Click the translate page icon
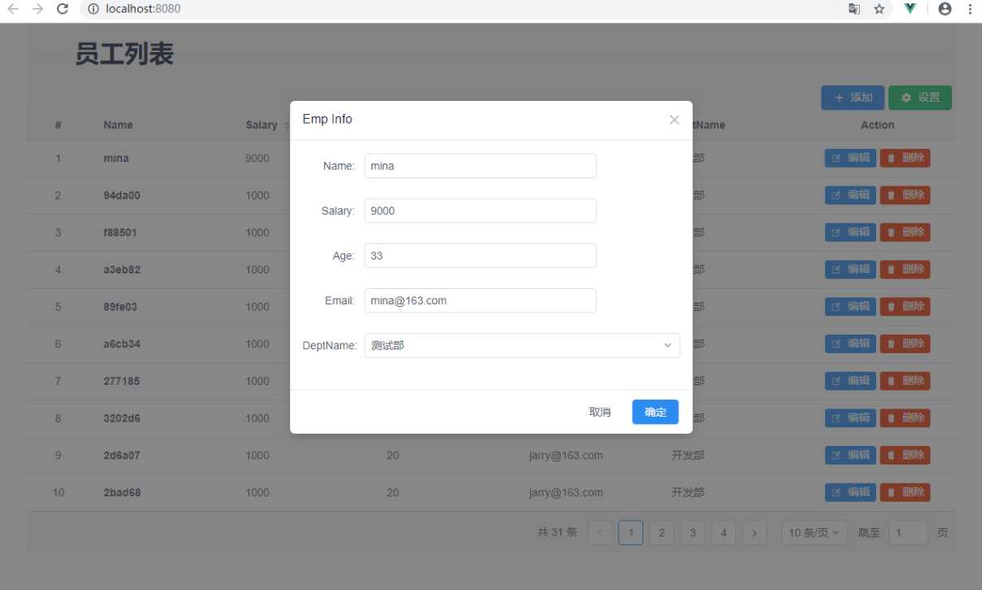The width and height of the screenshot is (982, 590). [x=854, y=9]
